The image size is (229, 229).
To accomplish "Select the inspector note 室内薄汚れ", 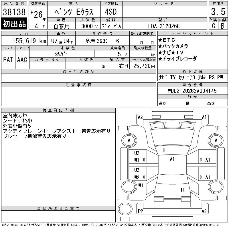I will click(15, 116).
